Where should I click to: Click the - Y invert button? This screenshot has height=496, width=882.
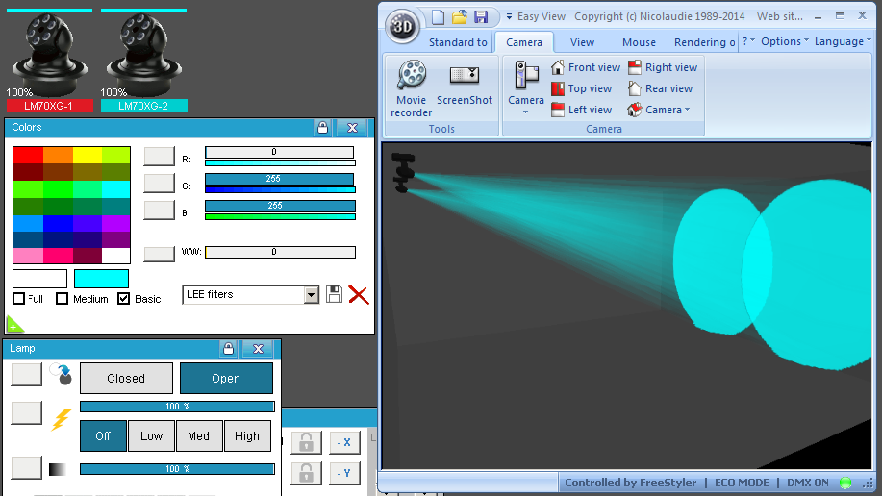(344, 474)
